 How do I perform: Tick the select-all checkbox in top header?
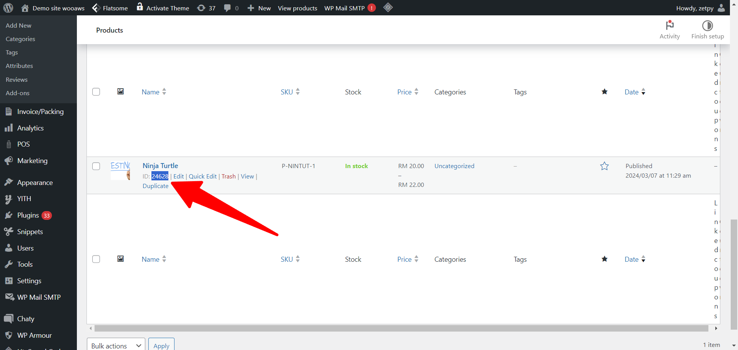point(96,92)
